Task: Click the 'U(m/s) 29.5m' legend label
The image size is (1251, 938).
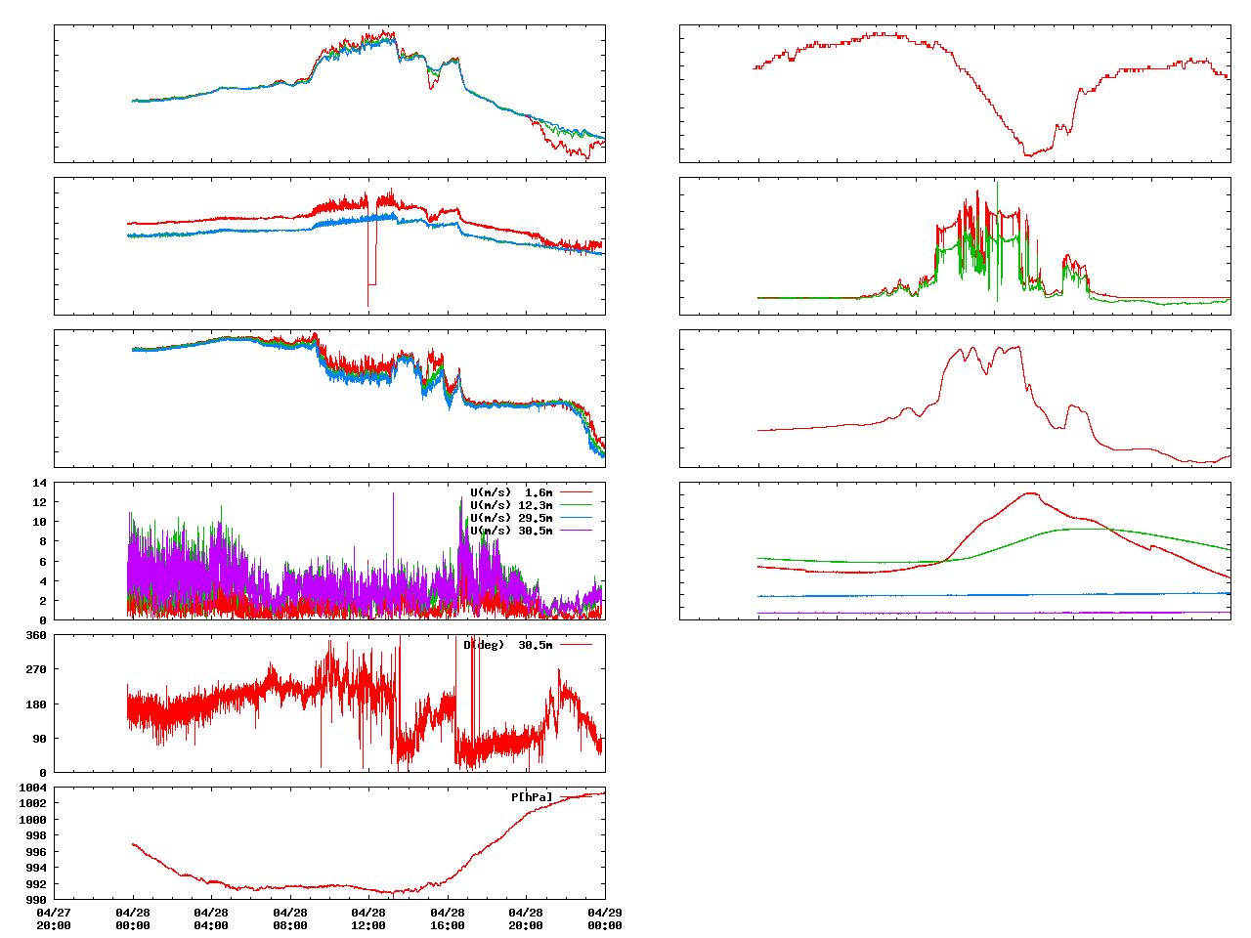Action: pyautogui.click(x=511, y=518)
